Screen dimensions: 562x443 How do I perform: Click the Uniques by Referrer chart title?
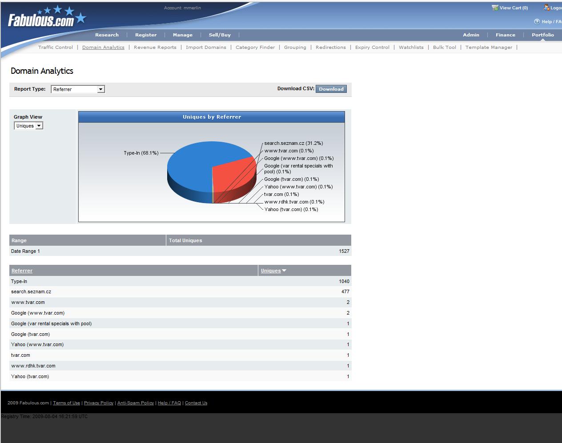pyautogui.click(x=212, y=117)
